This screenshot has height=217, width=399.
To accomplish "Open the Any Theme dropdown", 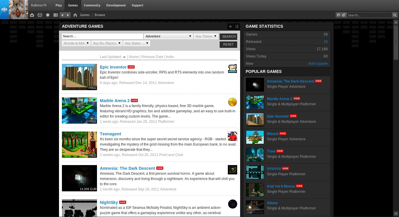I will click(206, 36).
